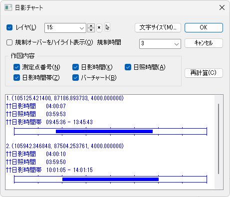Click time range 10:01:05 - 14:01:15
Image resolution: width=230 pixels, height=197 pixels.
click(x=69, y=170)
